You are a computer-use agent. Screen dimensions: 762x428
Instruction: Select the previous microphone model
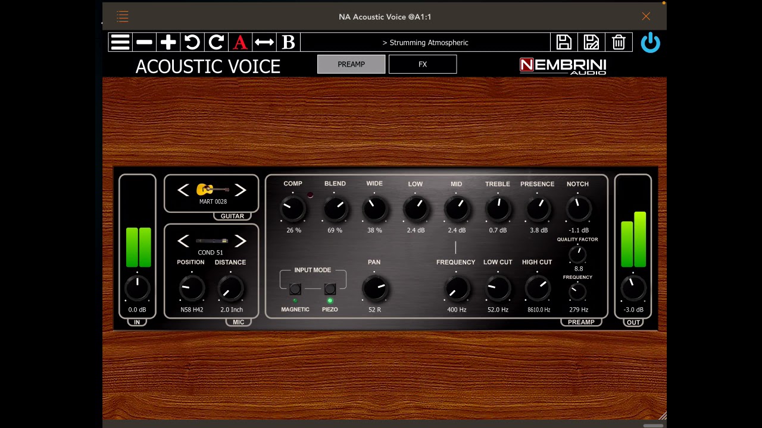(x=183, y=241)
